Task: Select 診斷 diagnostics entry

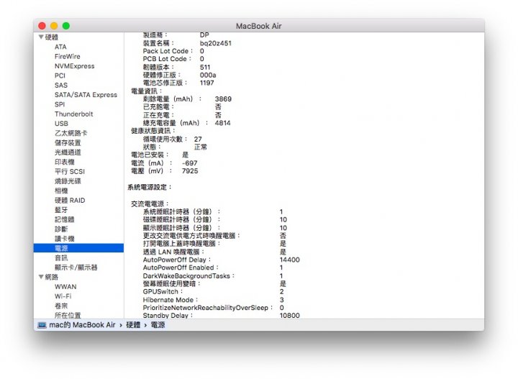Action: pyautogui.click(x=61, y=229)
